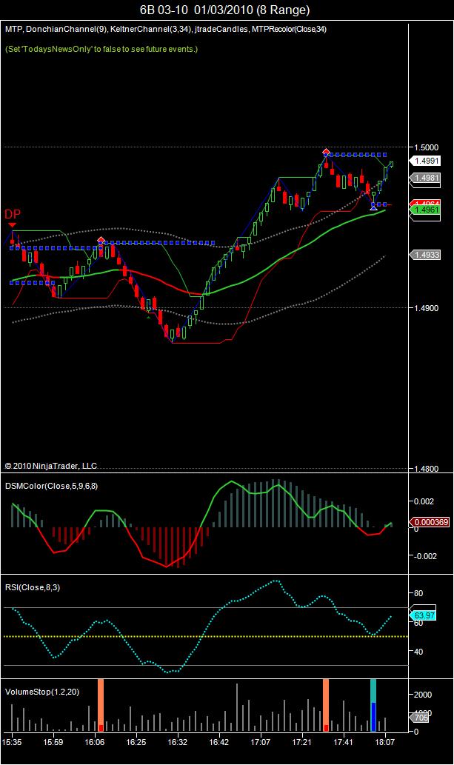
Task: Select the red down-triangle under DP
Action: pyautogui.click(x=13, y=225)
